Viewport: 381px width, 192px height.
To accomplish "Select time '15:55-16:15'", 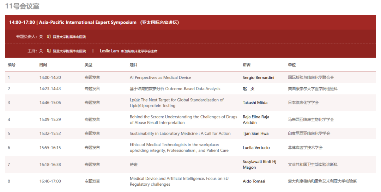I will click(50, 148).
